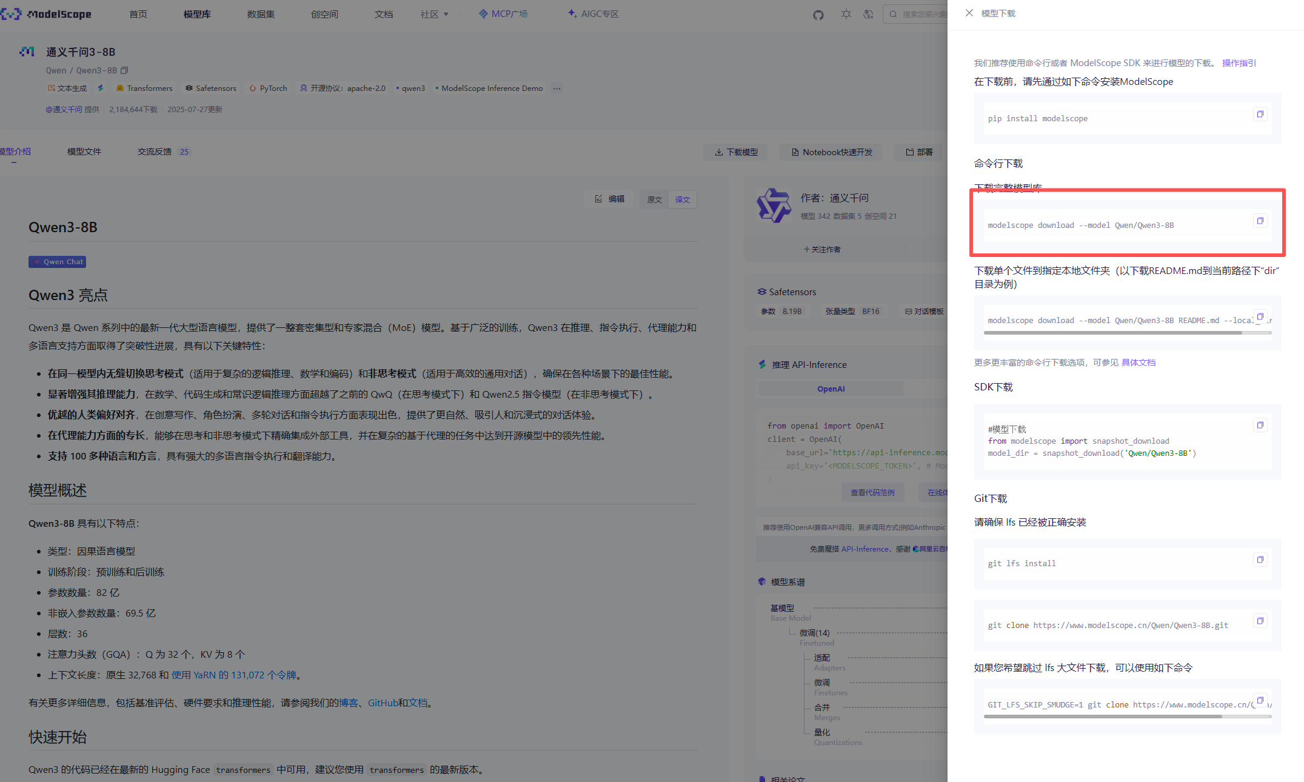The width and height of the screenshot is (1304, 782).
Task: Click the API-Inference link in free notice
Action: [864, 549]
